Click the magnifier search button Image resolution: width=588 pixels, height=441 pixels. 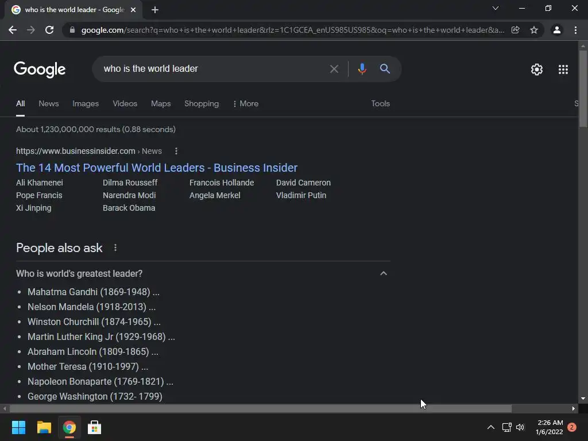385,69
